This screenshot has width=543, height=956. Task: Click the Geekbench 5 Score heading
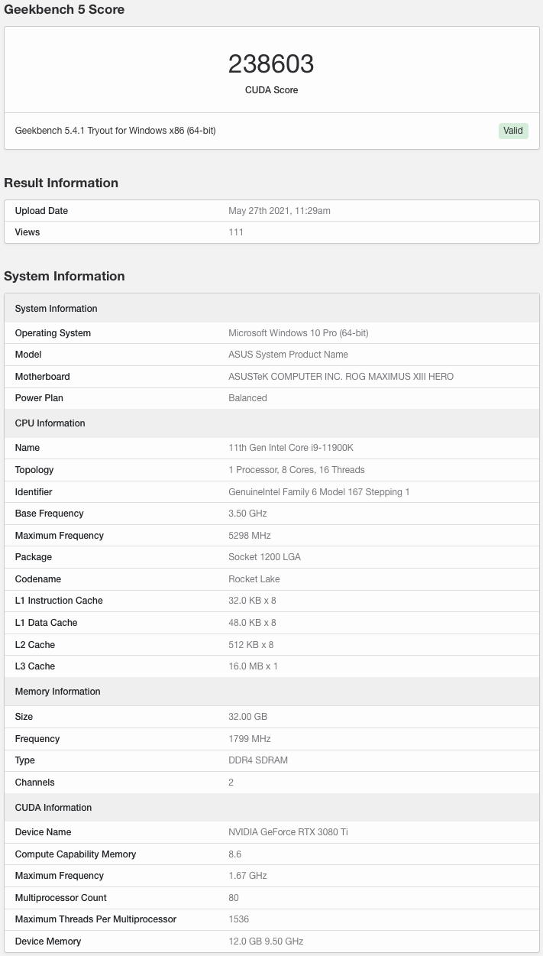pyautogui.click(x=64, y=10)
